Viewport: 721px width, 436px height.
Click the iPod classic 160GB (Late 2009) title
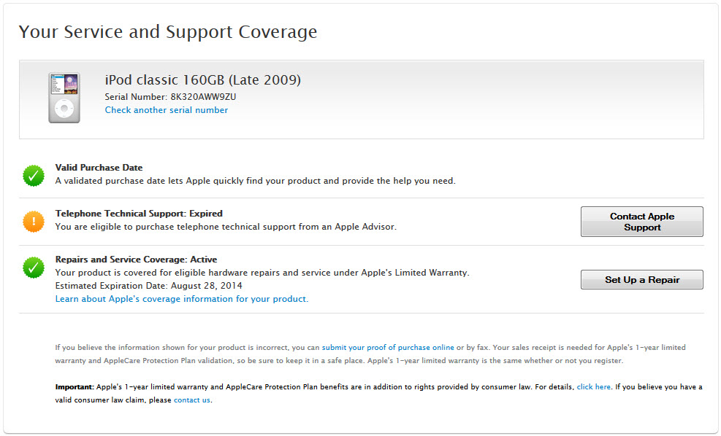point(202,80)
